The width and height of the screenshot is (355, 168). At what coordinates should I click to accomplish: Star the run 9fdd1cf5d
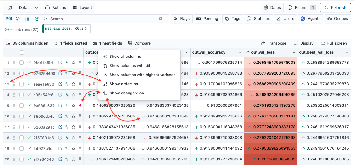(x=73, y=63)
